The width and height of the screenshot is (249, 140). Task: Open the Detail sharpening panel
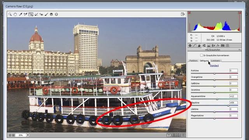click(199, 45)
